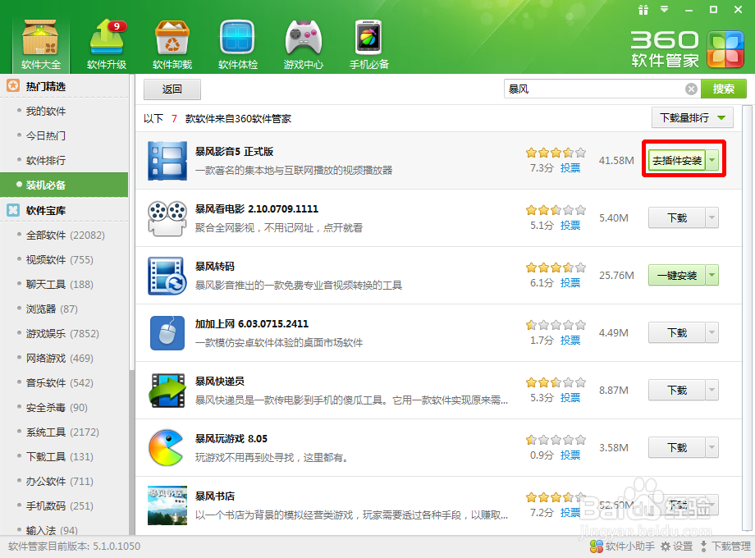Click 下载 for 加加上网
755x558 pixels.
pos(677,332)
